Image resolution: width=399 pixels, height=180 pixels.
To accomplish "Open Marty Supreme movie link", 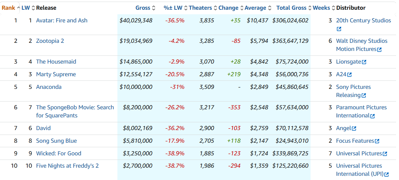I will click(x=56, y=74).
